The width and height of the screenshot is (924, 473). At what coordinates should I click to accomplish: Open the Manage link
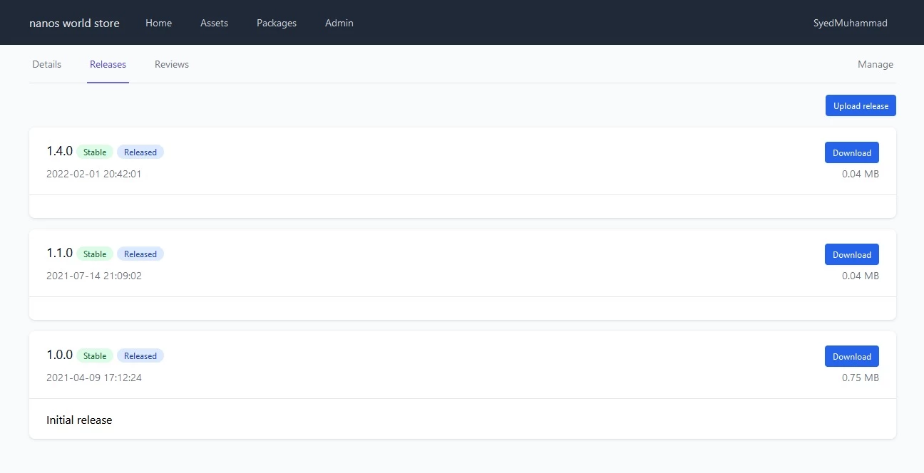[x=876, y=64]
